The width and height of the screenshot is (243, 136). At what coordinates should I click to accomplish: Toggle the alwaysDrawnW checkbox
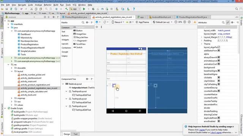click(219, 57)
